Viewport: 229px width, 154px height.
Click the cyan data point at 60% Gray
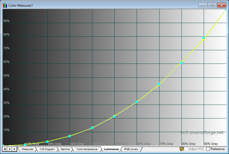click(x=137, y=102)
